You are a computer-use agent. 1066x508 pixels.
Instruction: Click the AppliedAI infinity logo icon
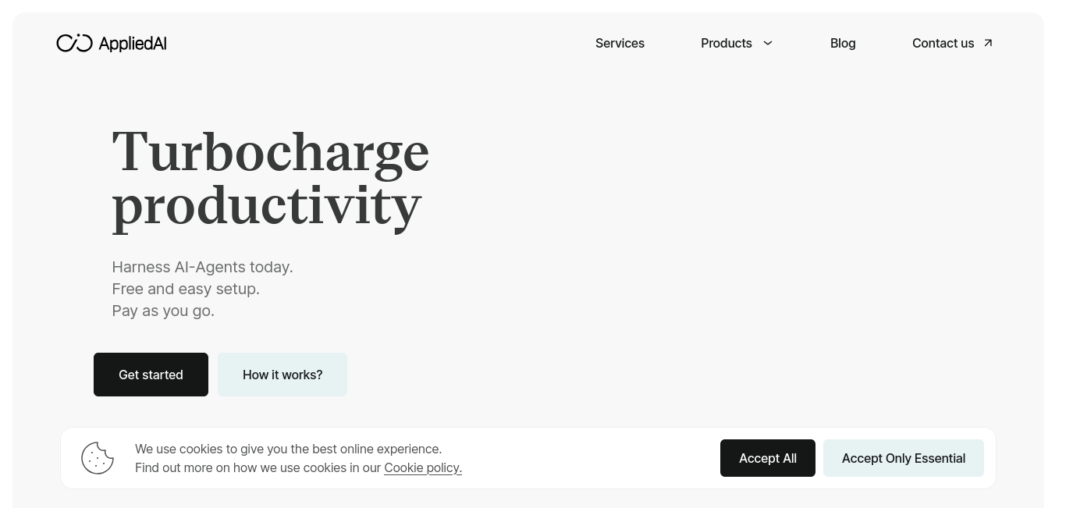click(75, 43)
